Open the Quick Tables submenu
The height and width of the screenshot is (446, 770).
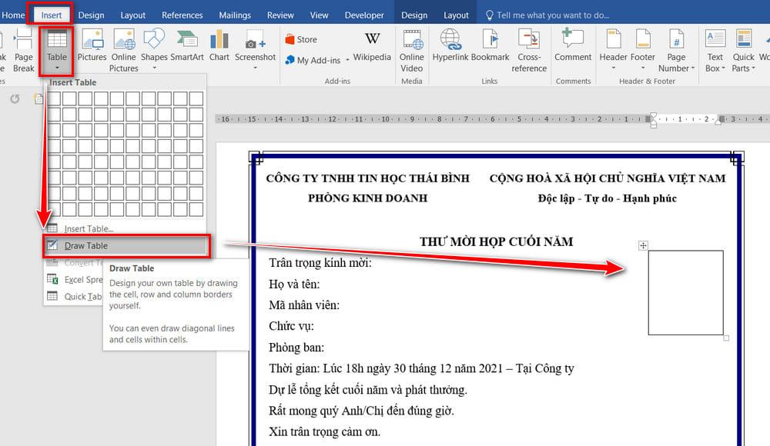[75, 296]
